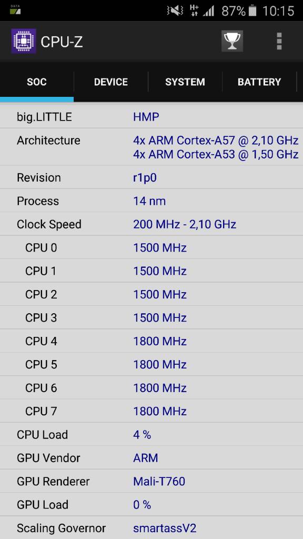Tap the H+ mobile data indicator
This screenshot has height=539, width=303.
point(194,11)
